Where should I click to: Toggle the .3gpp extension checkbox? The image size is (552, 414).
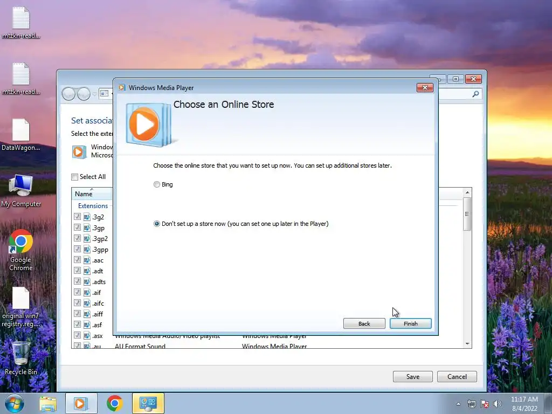pos(77,249)
